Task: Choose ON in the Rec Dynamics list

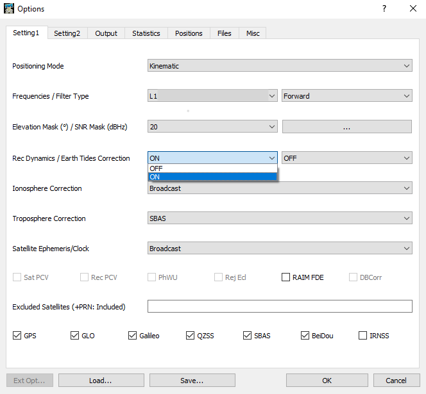Action: pos(212,177)
